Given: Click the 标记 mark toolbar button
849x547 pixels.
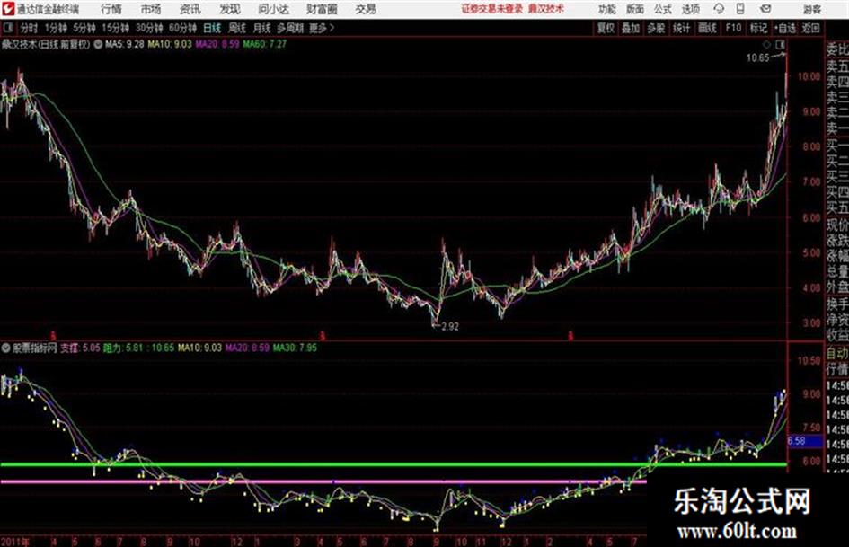Looking at the screenshot, I should (758, 28).
